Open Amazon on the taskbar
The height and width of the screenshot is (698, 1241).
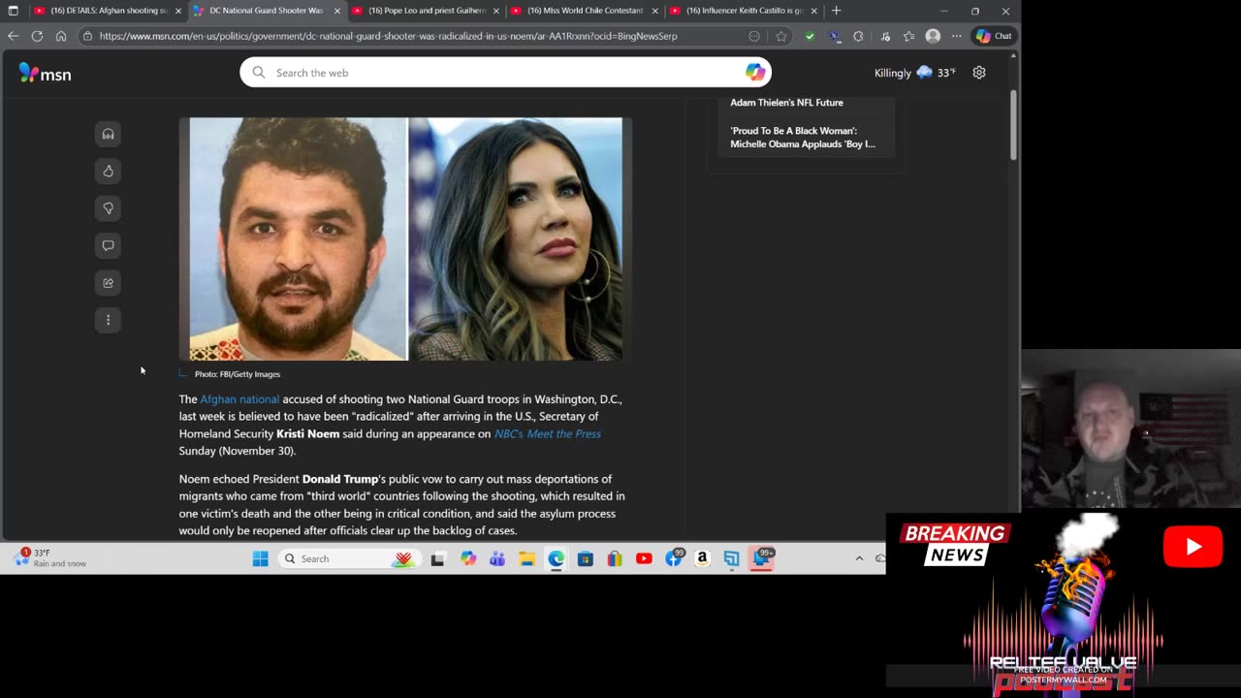point(702,558)
